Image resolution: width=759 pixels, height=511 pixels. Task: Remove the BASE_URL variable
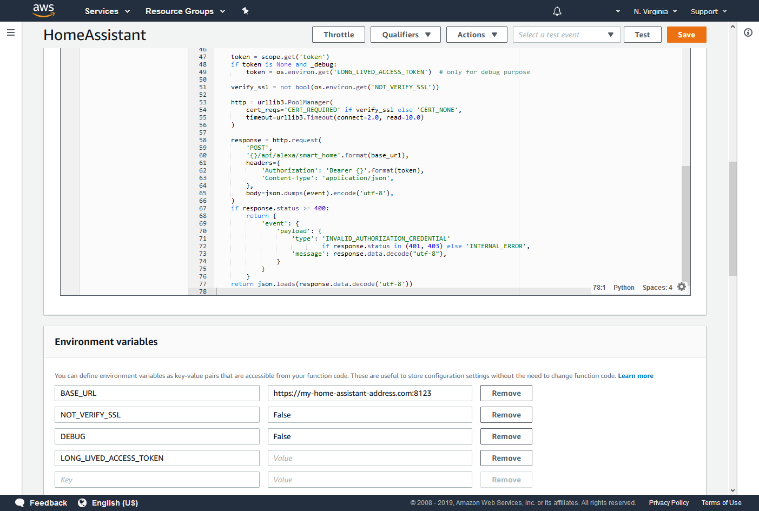point(506,393)
